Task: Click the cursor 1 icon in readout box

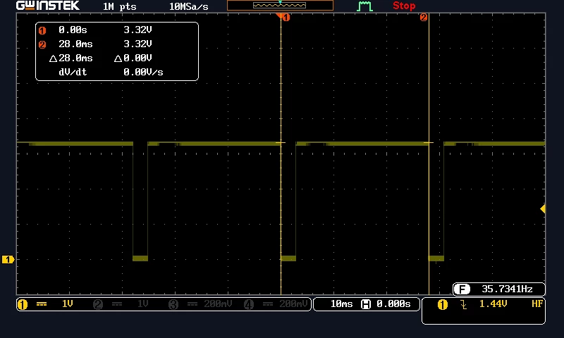Action: [x=42, y=30]
